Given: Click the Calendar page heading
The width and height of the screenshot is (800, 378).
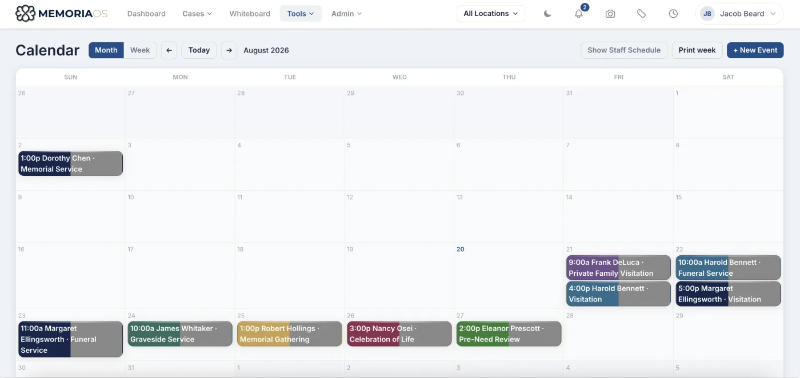Looking at the screenshot, I should (x=47, y=50).
